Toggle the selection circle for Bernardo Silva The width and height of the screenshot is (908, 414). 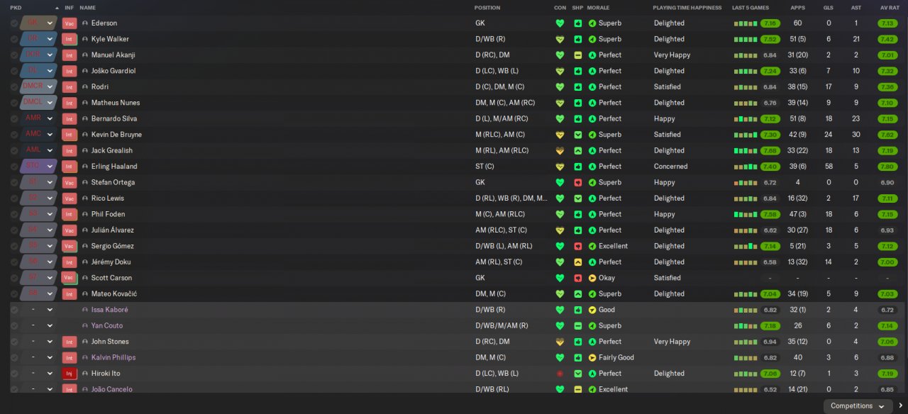click(14, 118)
